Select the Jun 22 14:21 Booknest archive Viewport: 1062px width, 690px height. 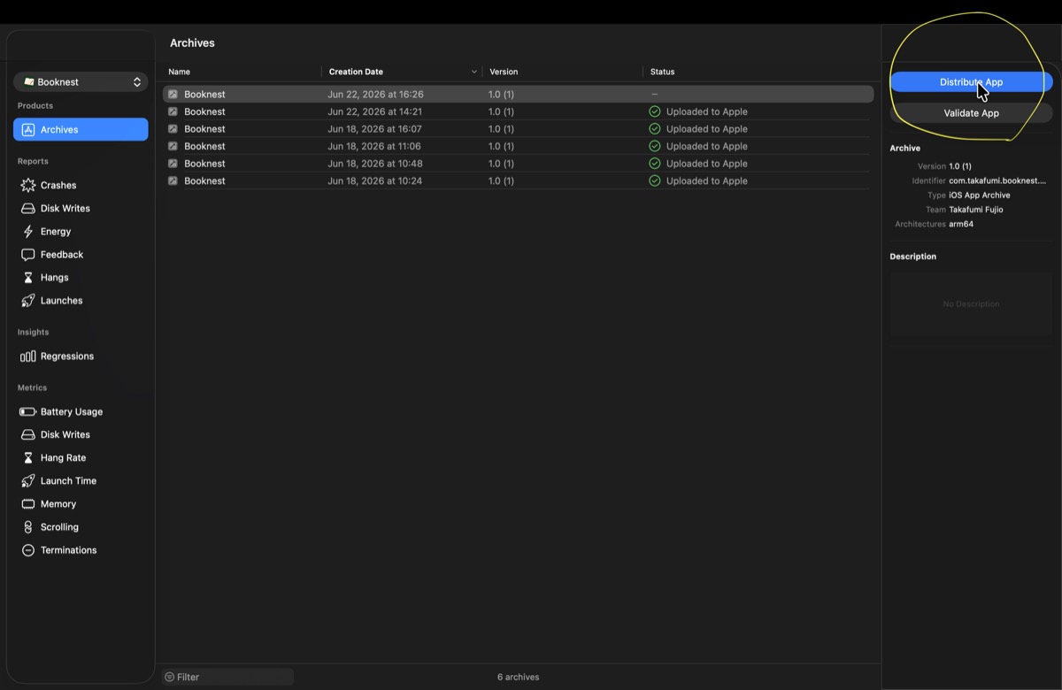click(x=518, y=111)
